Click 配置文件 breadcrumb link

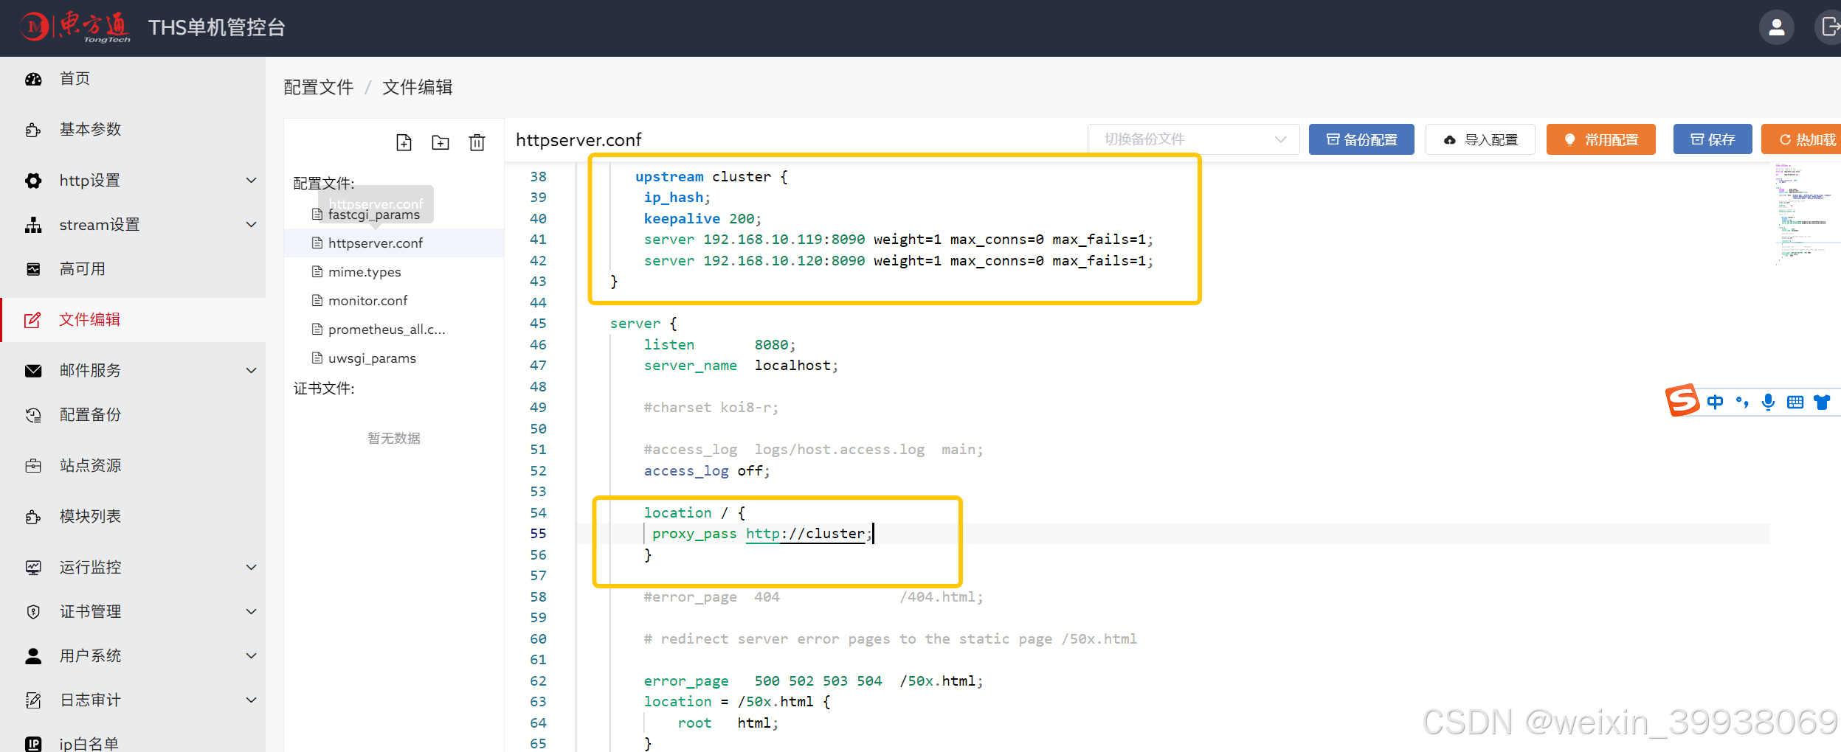click(319, 88)
